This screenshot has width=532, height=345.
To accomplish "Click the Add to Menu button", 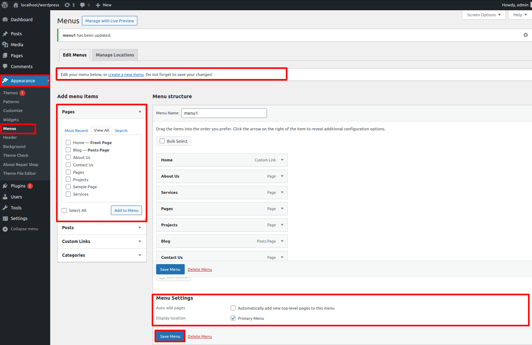I will tap(126, 210).
